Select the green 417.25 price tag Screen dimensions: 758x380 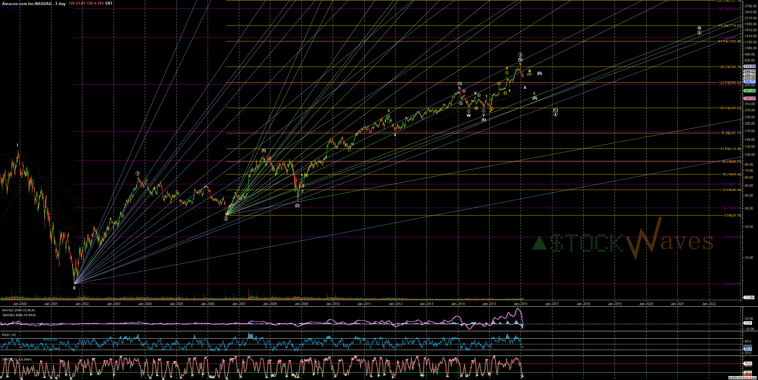(x=749, y=91)
